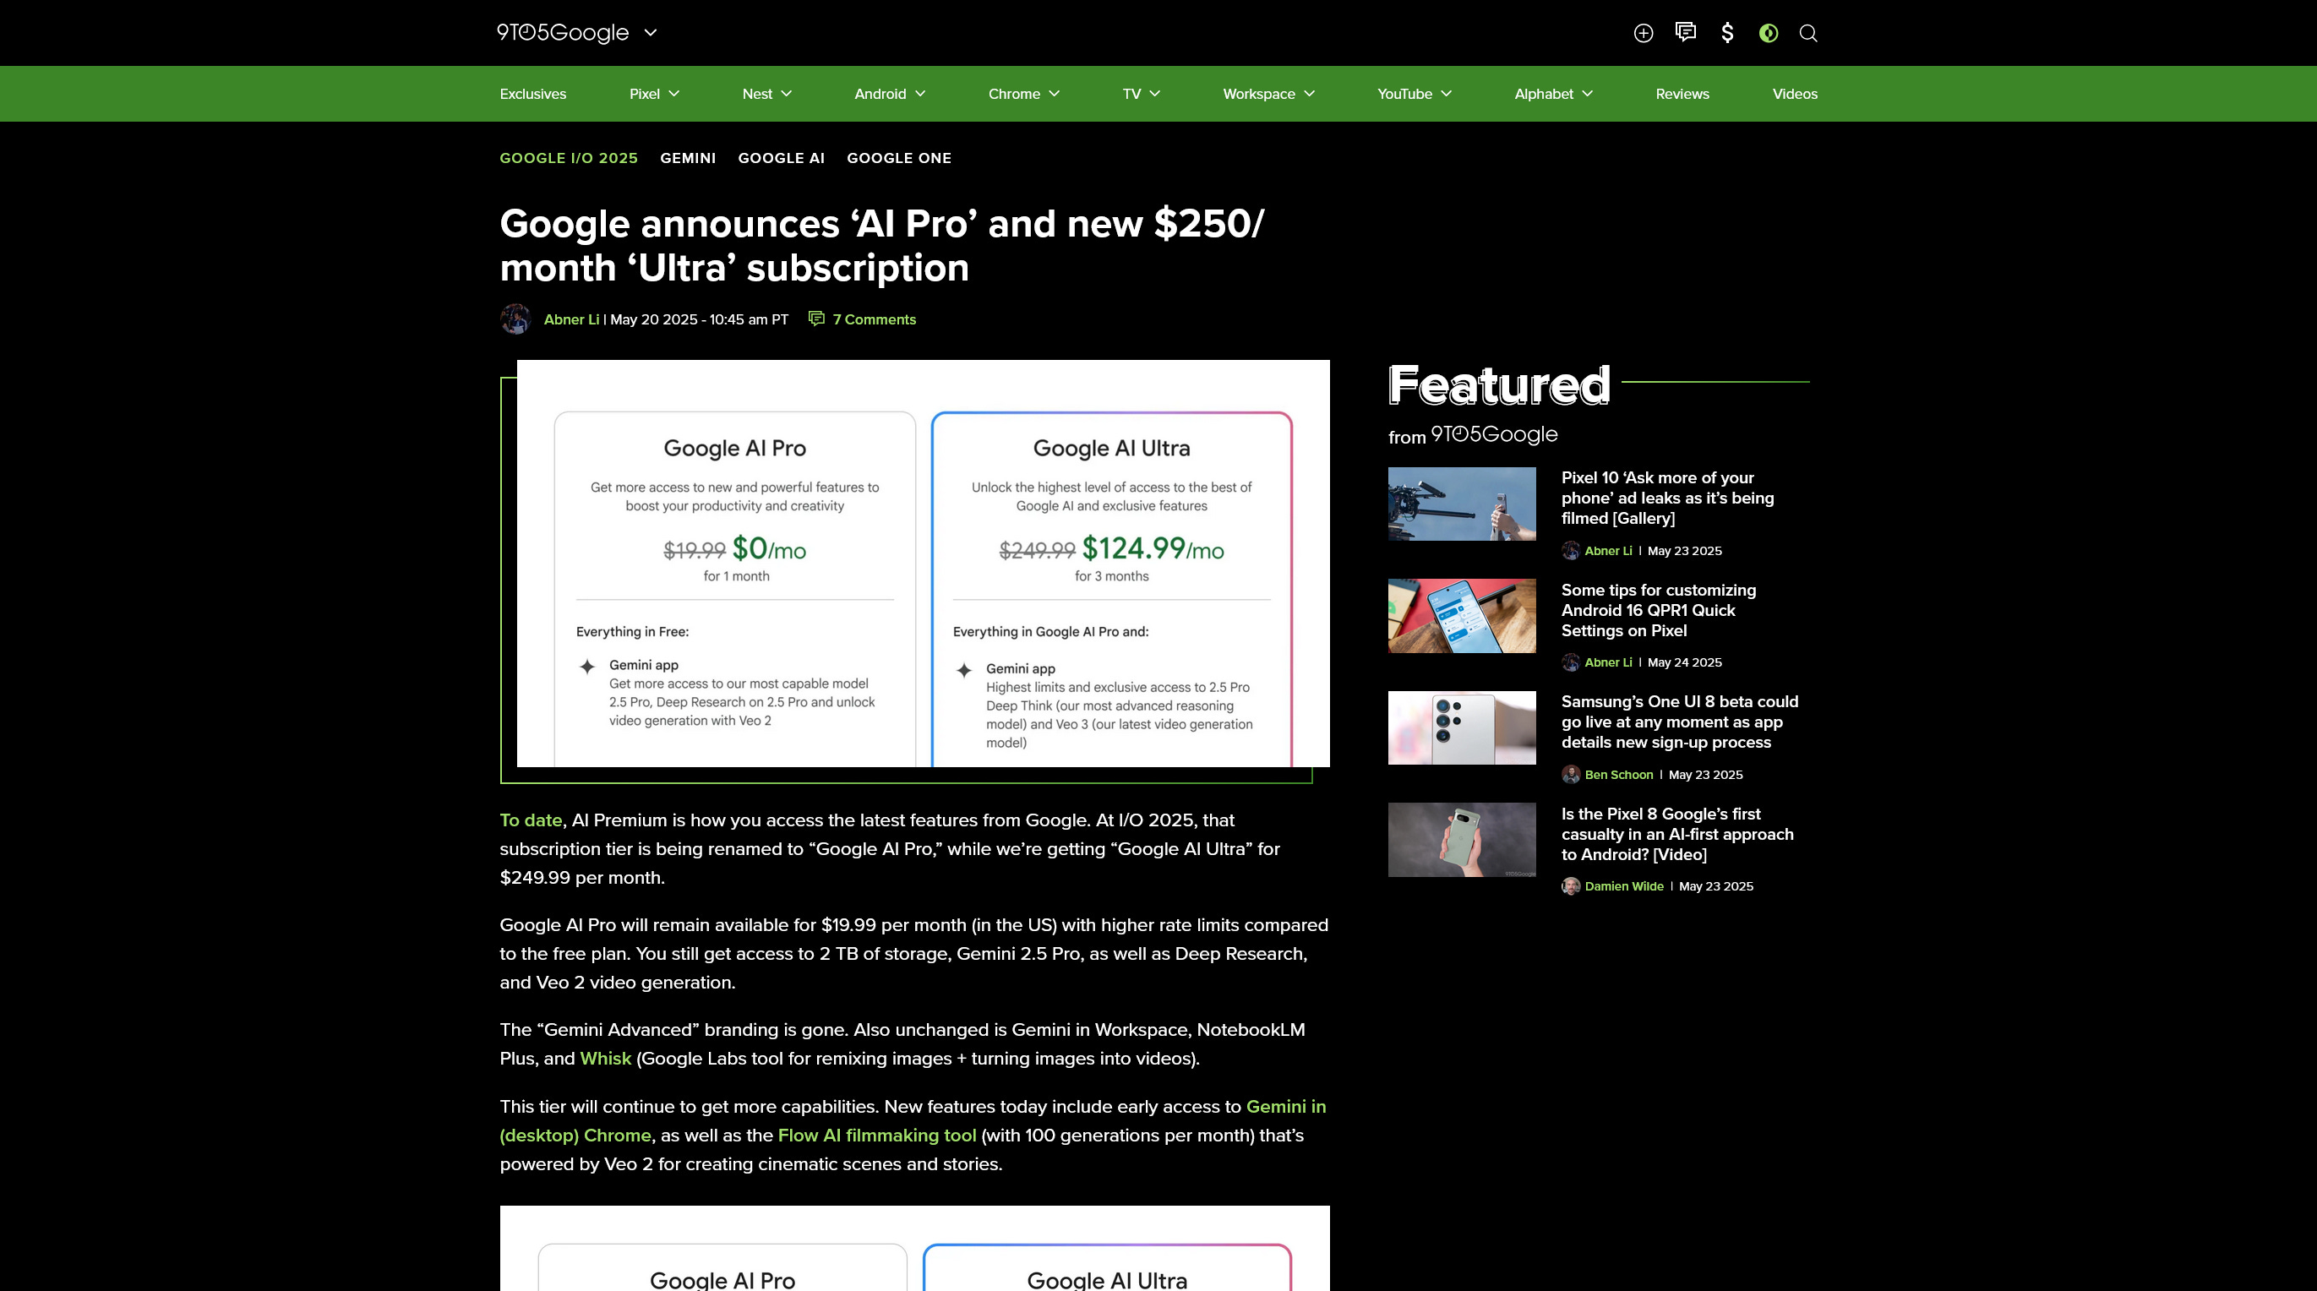Click the 9to5Google logo in Featured heading
2317x1291 pixels.
(1493, 434)
